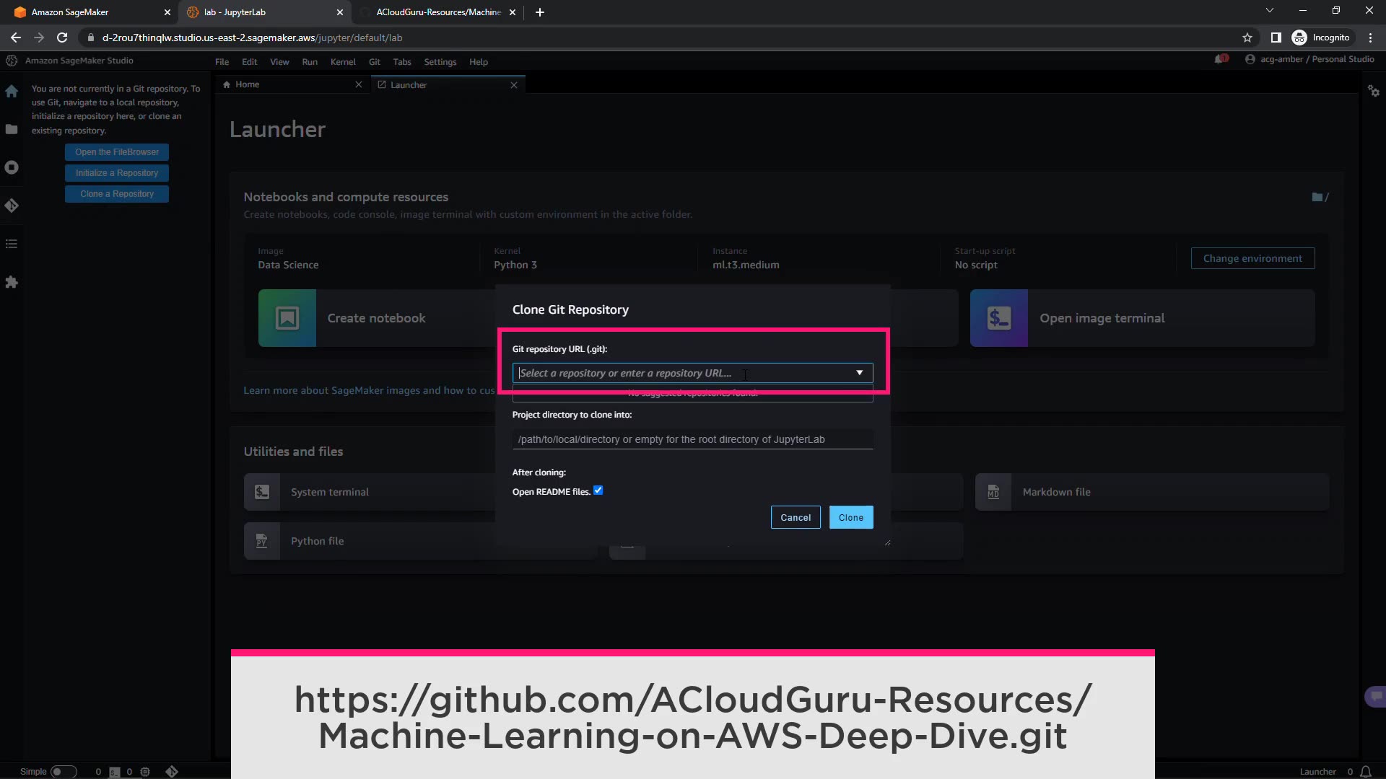
Task: Open the Settings menu
Action: [x=440, y=62]
